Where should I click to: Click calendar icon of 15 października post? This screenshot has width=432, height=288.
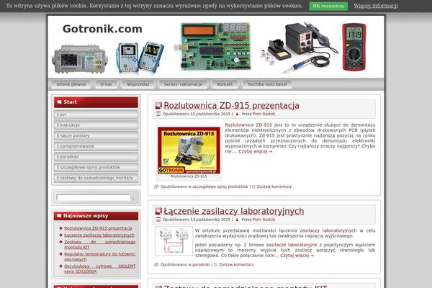(158, 114)
